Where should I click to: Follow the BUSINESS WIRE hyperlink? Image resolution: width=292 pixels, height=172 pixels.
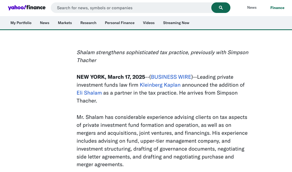pyautogui.click(x=171, y=77)
